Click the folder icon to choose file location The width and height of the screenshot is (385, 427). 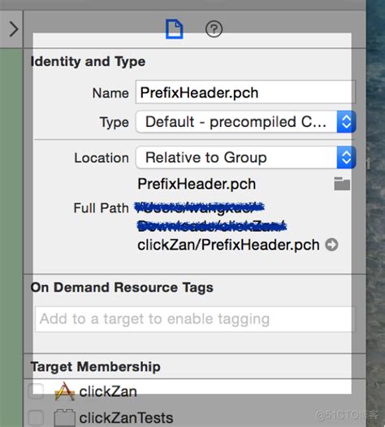(x=342, y=184)
